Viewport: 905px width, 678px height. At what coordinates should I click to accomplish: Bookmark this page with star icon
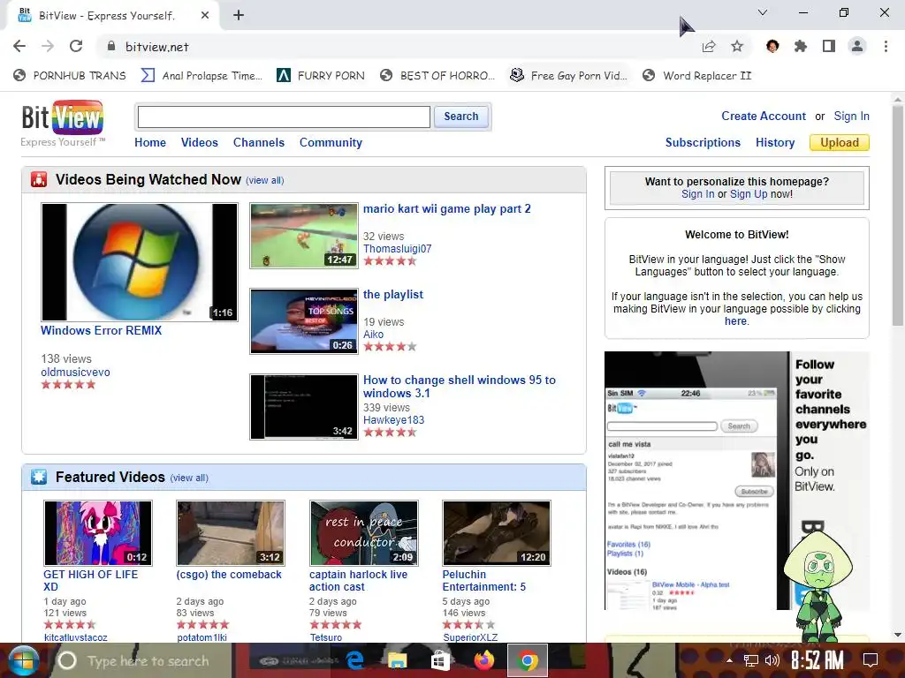click(737, 46)
